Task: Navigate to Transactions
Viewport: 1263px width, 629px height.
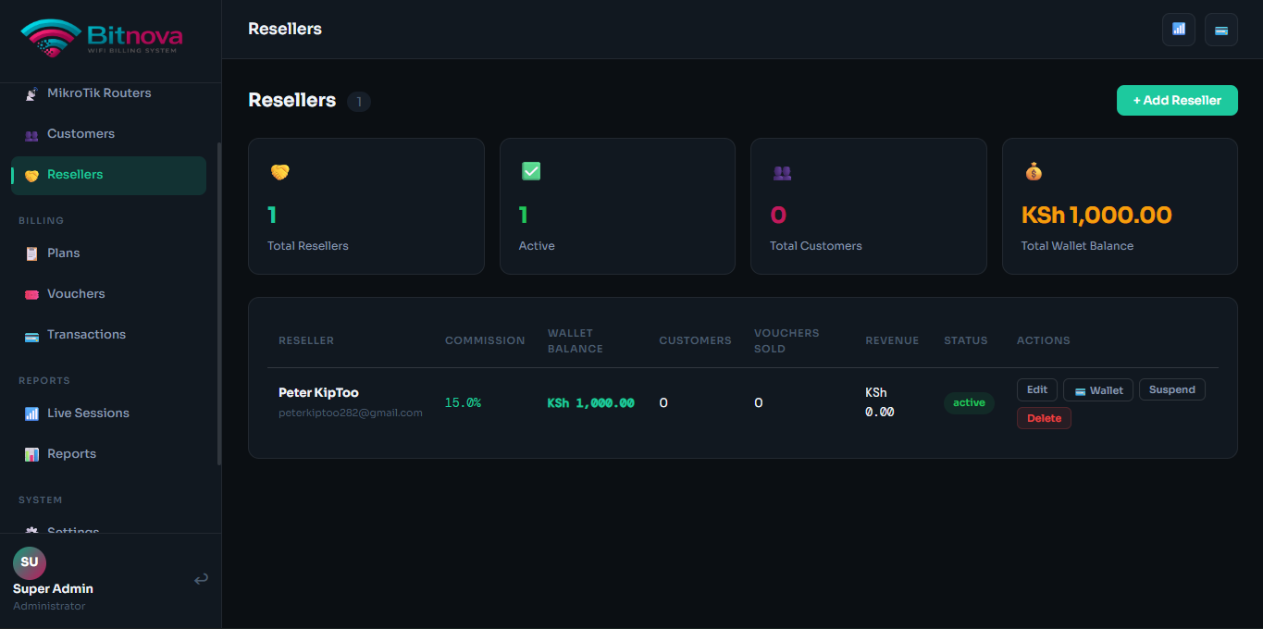Action: 108,335
